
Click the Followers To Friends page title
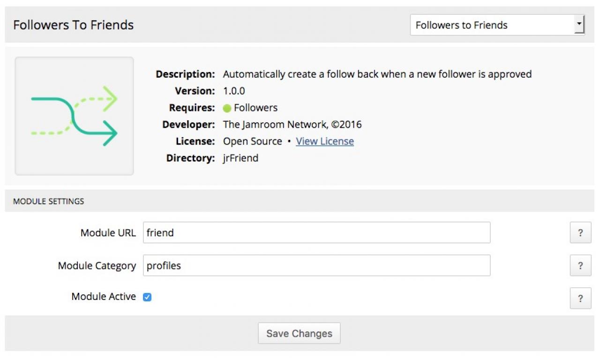point(74,25)
